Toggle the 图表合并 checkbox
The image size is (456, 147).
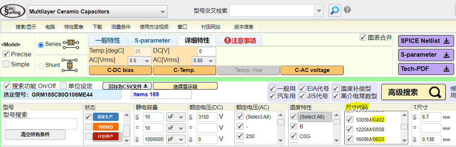[x=363, y=37]
